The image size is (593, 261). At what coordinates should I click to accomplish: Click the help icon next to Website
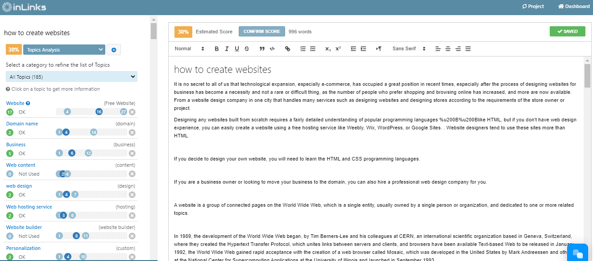tap(28, 103)
